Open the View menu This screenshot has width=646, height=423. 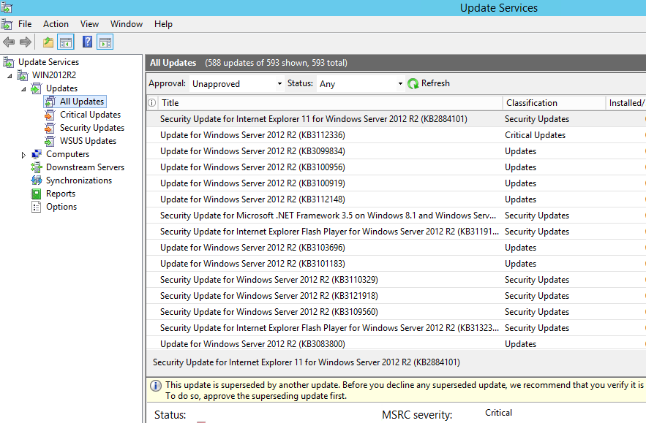pos(89,24)
